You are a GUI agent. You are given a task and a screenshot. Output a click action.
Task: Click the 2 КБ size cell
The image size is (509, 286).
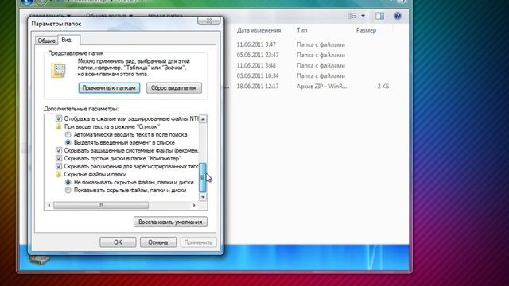383,87
